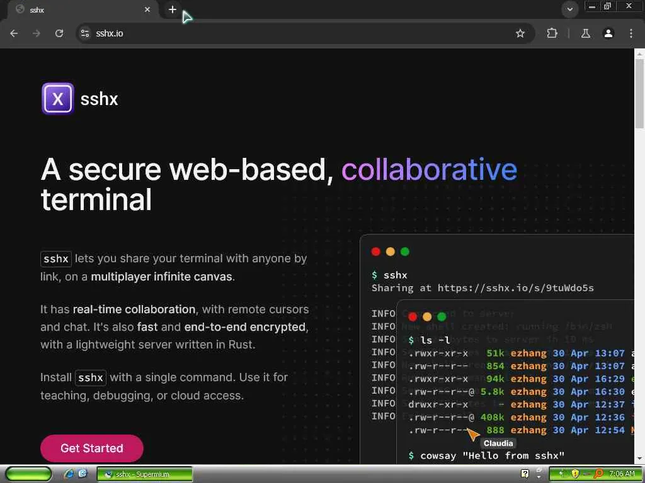Click the 'ls -l' command text
This screenshot has height=483, width=645.
[435, 340]
